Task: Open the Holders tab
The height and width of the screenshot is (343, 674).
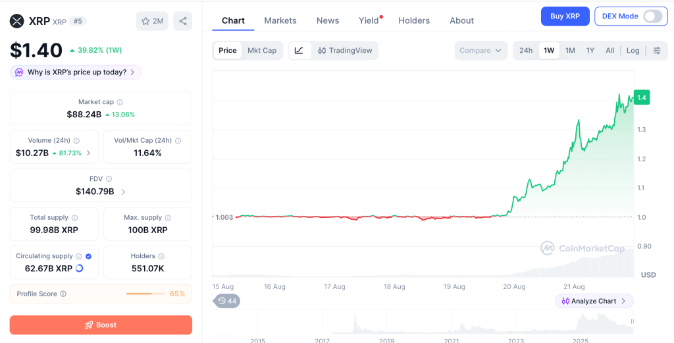Action: coord(414,20)
